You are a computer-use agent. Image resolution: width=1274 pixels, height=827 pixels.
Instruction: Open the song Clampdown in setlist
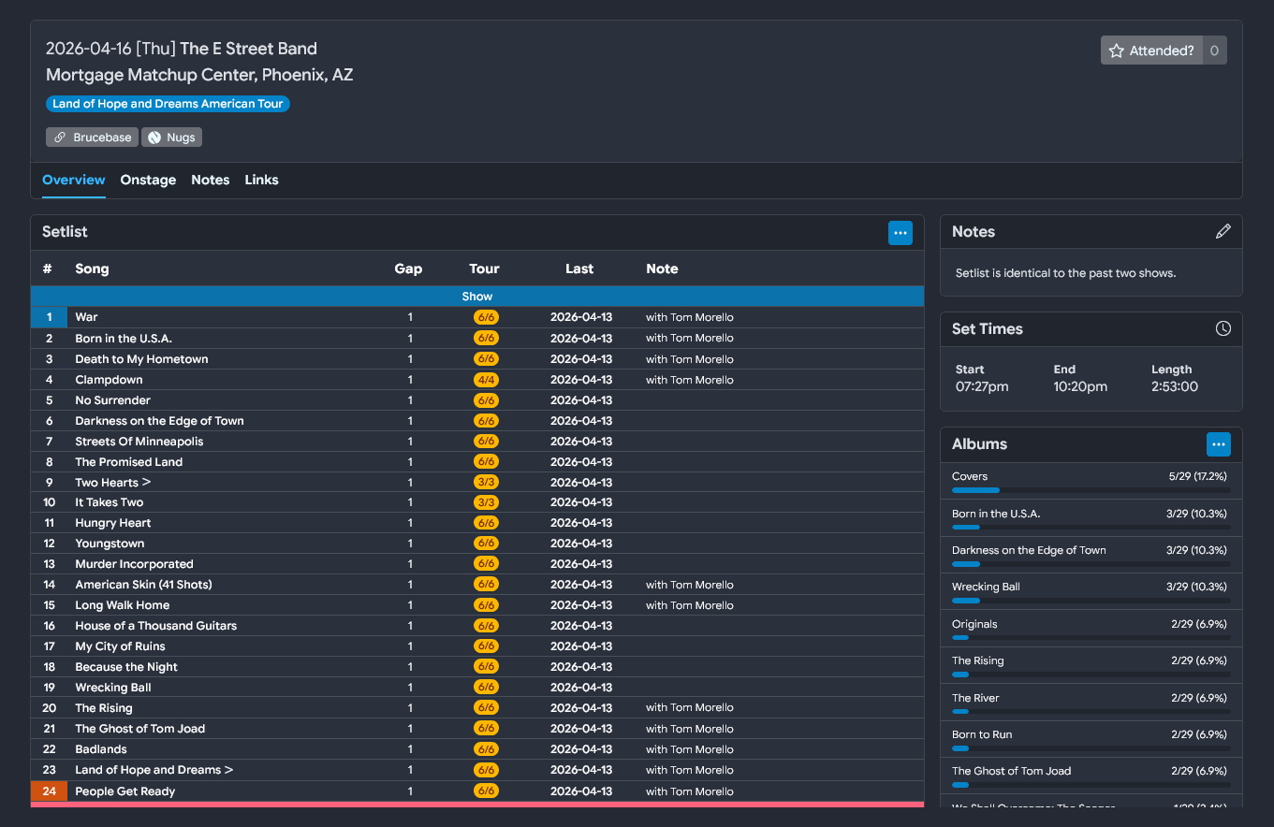110,380
